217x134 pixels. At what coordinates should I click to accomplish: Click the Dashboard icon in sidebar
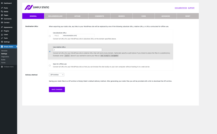(x=2, y=3)
